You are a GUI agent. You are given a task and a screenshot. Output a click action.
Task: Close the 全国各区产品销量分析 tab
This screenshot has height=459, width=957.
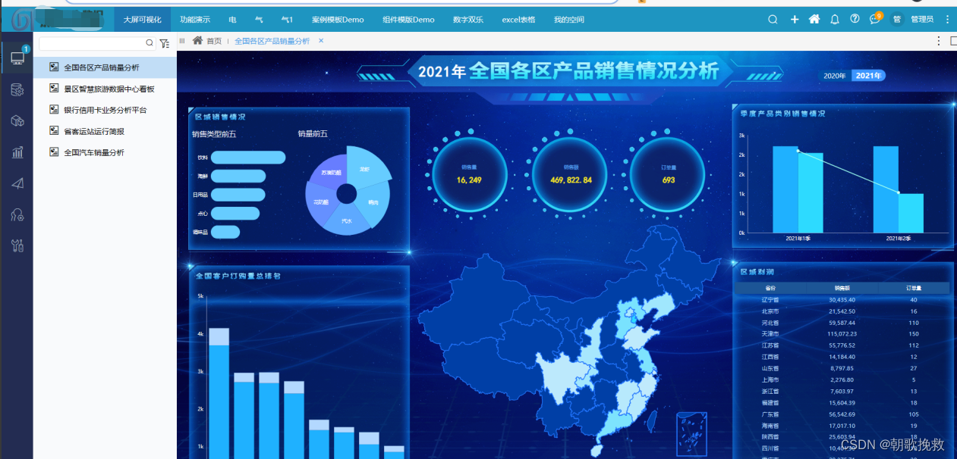point(321,41)
